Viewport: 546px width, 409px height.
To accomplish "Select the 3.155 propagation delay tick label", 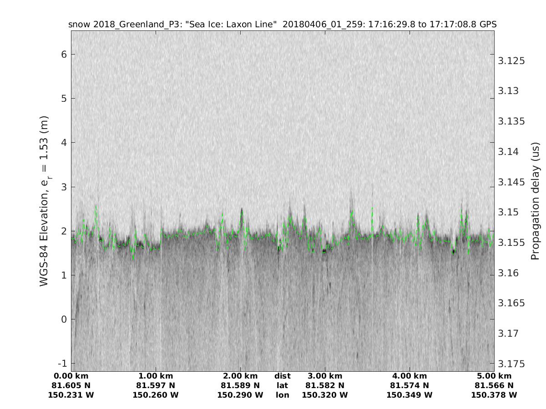I will [511, 243].
